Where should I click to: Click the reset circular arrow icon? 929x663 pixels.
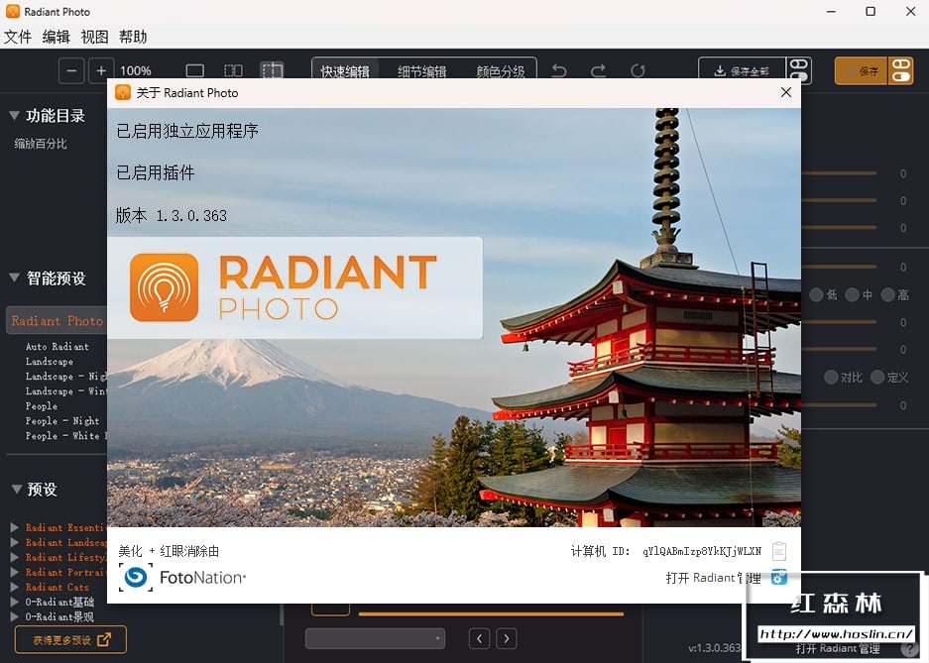click(x=638, y=71)
